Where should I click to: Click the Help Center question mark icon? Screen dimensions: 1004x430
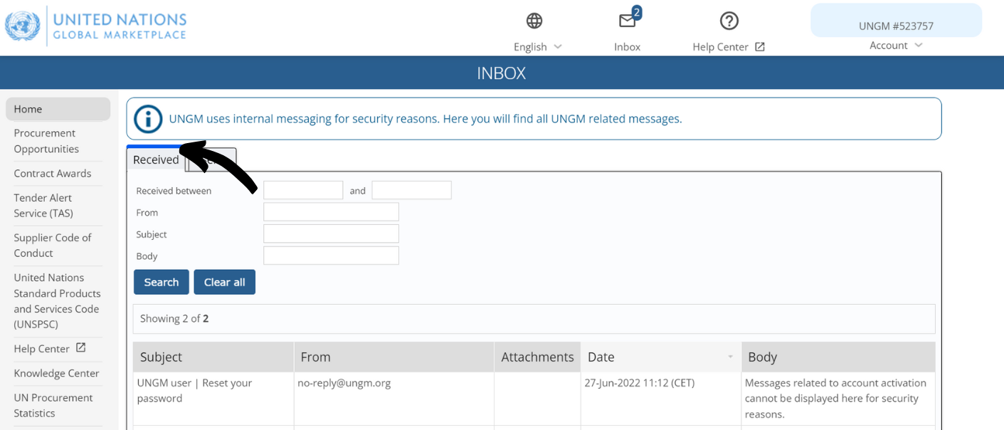(729, 21)
